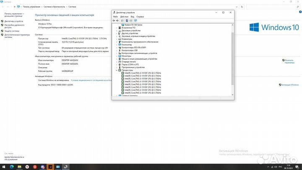Expand the Порты (COM и LPT) node
This screenshot has width=302, height=170.
pos(117,65)
